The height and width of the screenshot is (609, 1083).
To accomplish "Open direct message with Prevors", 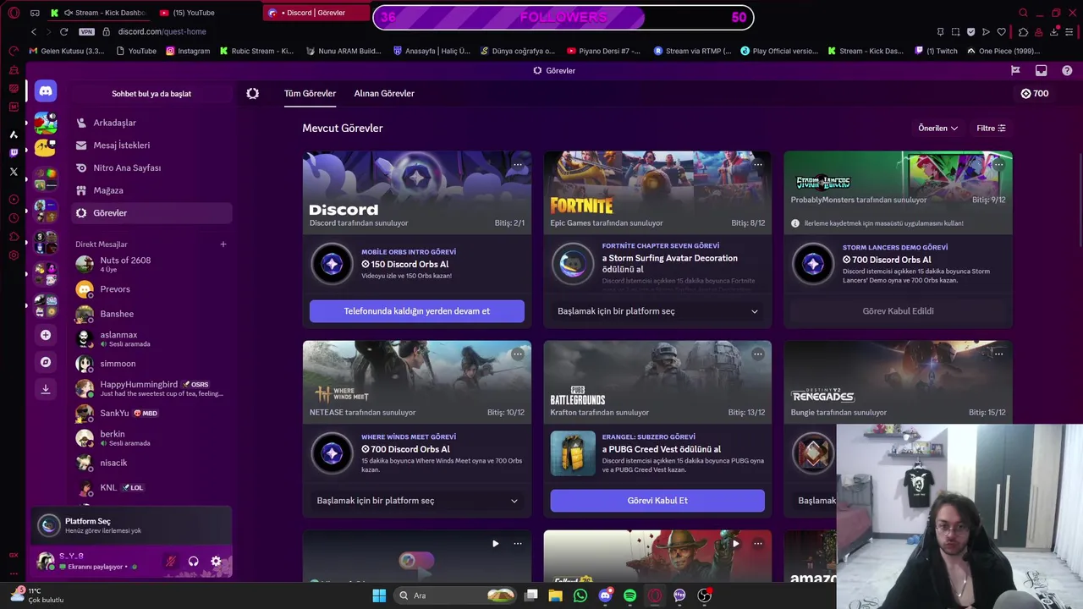I will [151, 289].
